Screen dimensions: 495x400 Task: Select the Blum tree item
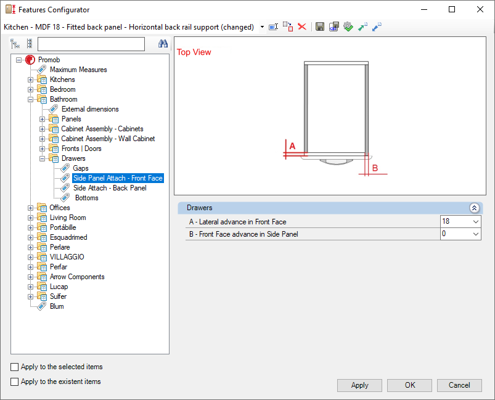tap(57, 306)
